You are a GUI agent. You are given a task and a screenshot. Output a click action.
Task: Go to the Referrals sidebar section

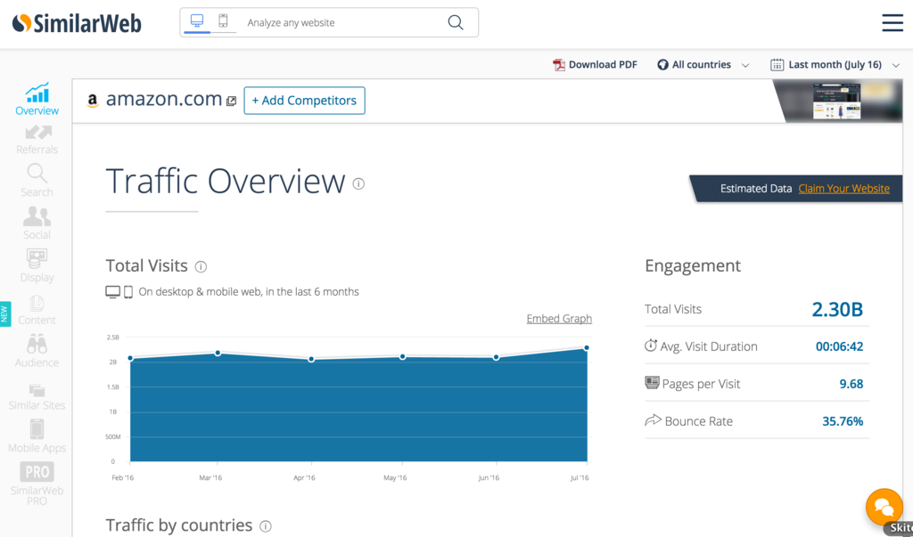37,140
